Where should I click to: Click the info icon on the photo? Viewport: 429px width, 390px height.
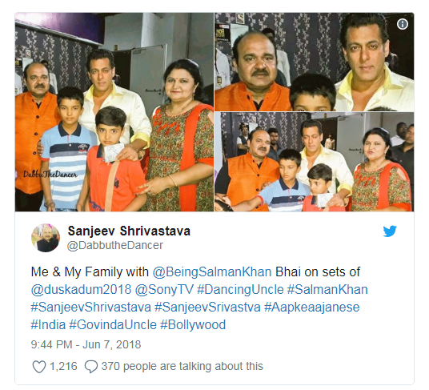[x=402, y=24]
